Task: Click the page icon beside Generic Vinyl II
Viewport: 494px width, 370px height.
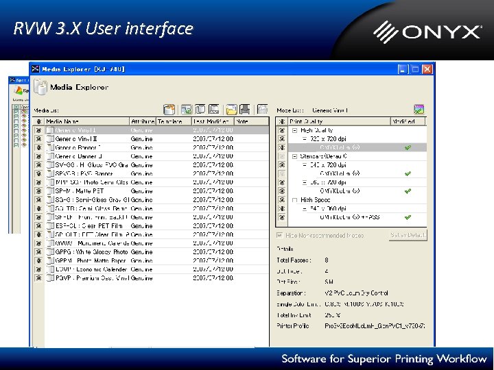Action: [x=50, y=138]
